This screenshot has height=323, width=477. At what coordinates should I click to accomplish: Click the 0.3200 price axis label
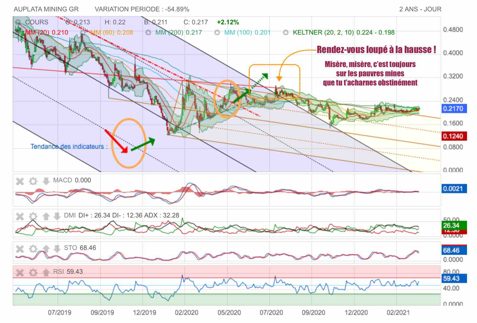[453, 76]
